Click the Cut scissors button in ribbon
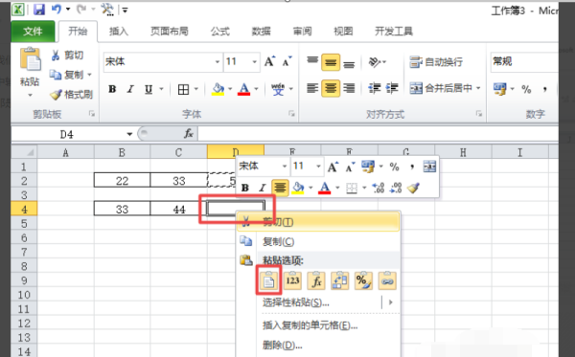Viewport: 575px width, 357px height. tap(67, 56)
